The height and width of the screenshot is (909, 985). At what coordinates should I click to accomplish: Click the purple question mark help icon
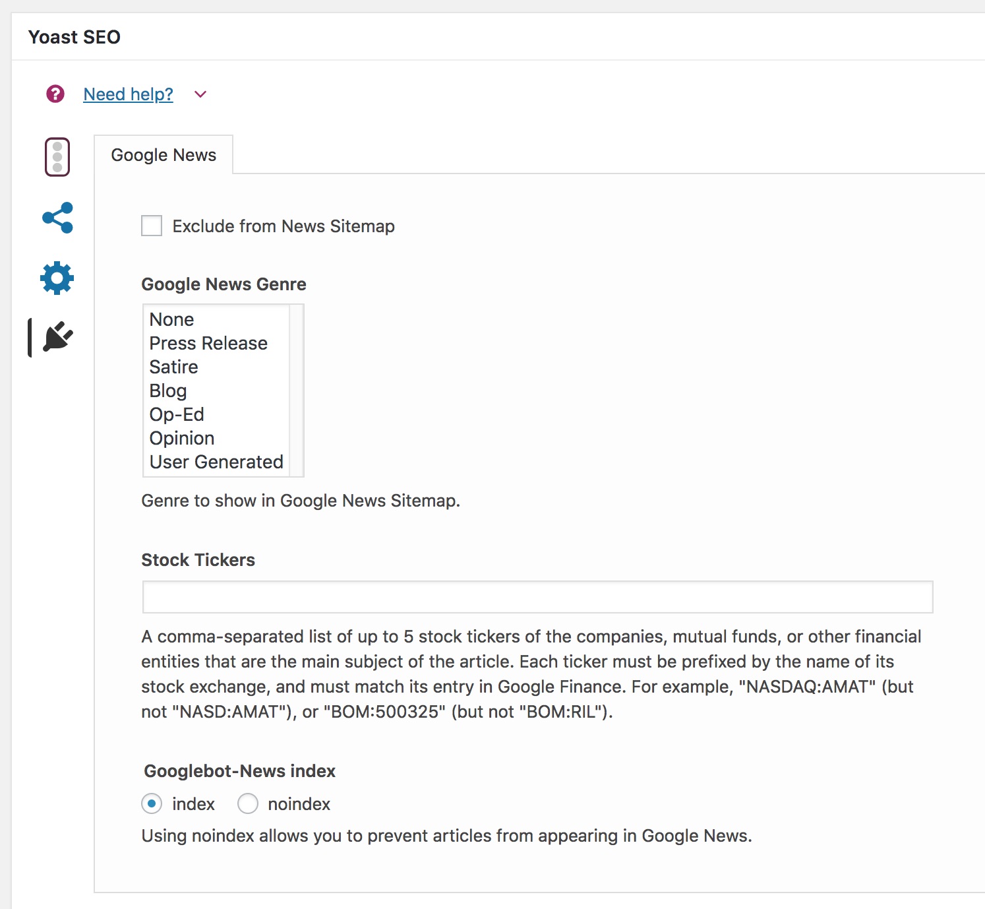(55, 94)
